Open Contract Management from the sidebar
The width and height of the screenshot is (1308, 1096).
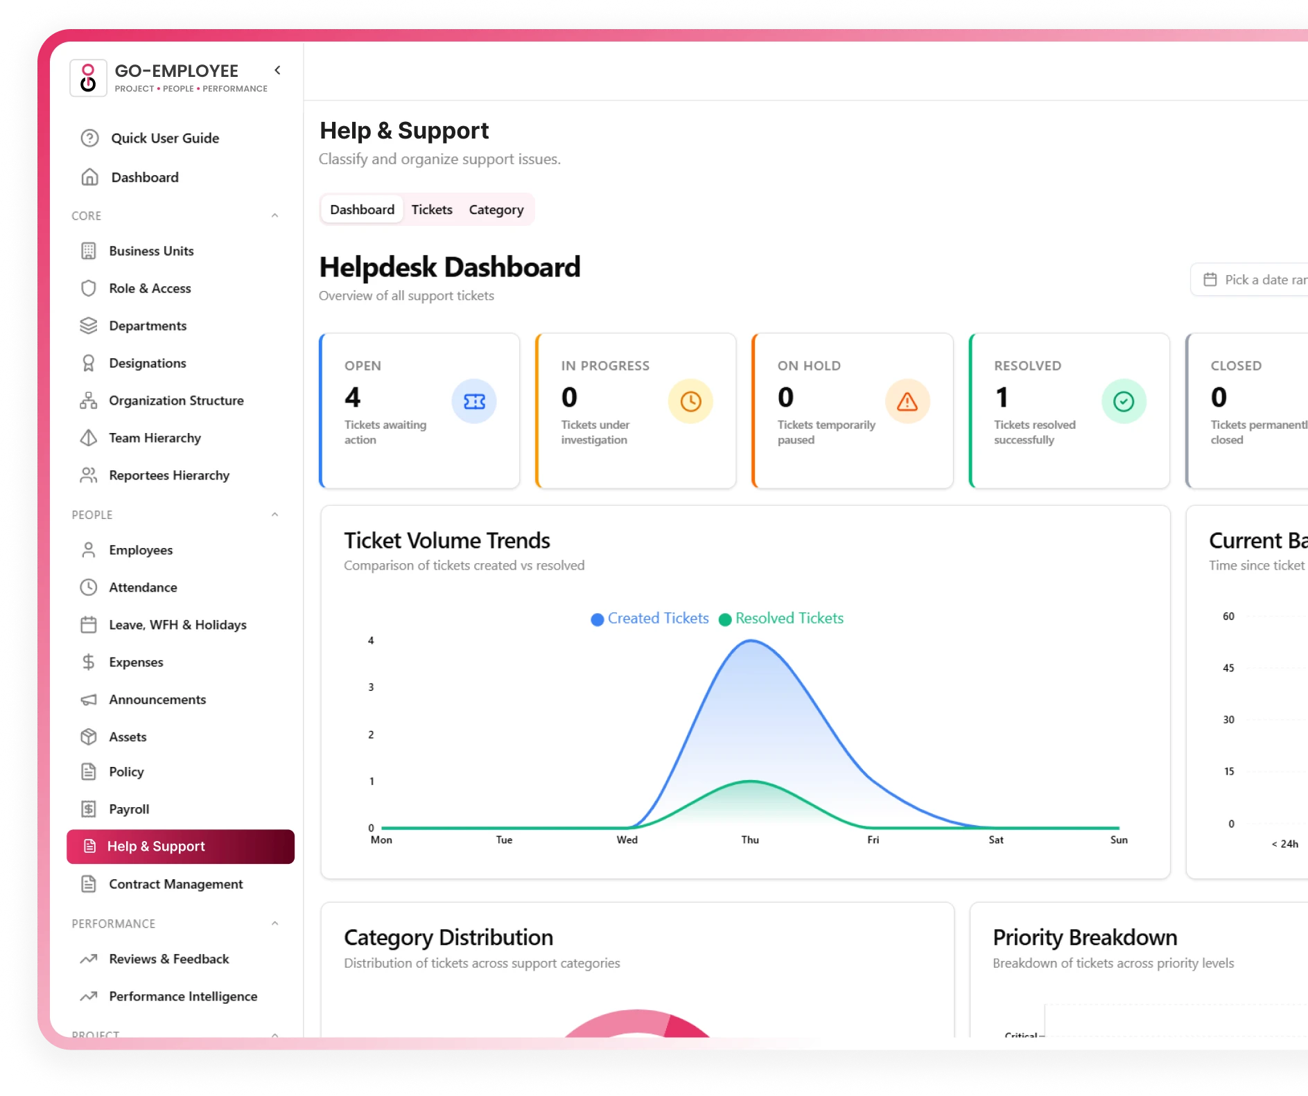pyautogui.click(x=180, y=884)
